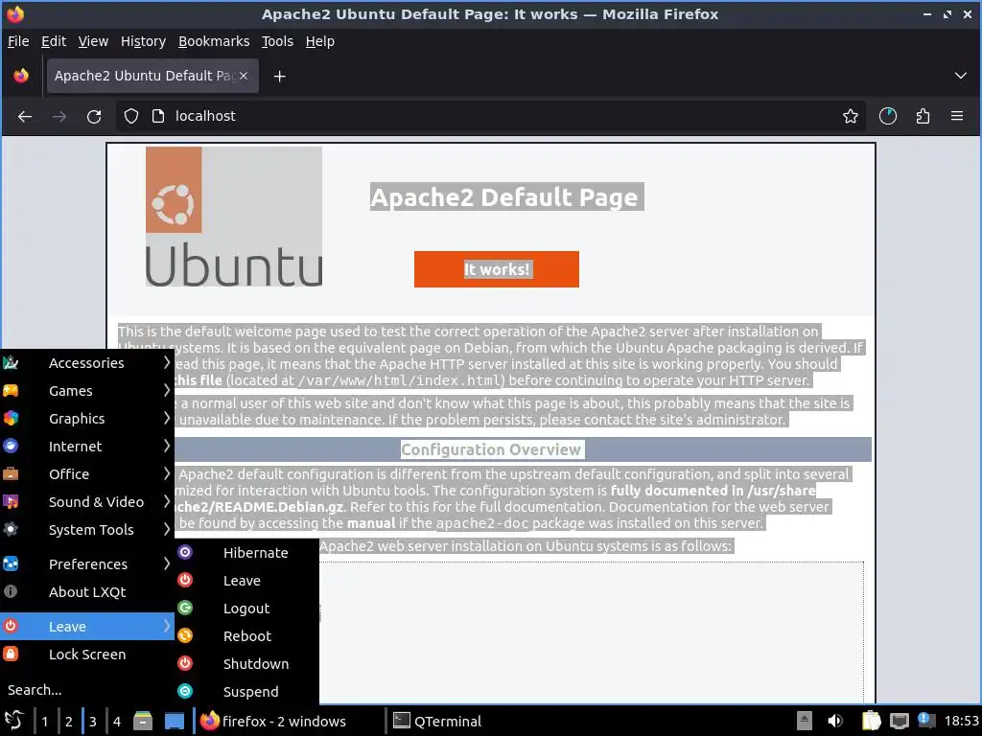Choose Logout from the Leave submenu
The image size is (982, 736).
point(246,609)
